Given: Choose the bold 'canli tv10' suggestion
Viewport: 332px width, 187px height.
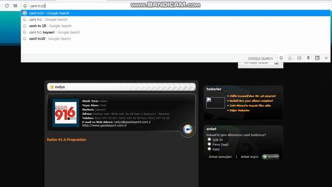Looking at the screenshot, I should [x=175, y=38].
